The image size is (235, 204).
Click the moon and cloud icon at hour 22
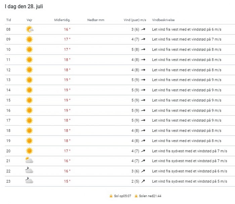coord(29,171)
